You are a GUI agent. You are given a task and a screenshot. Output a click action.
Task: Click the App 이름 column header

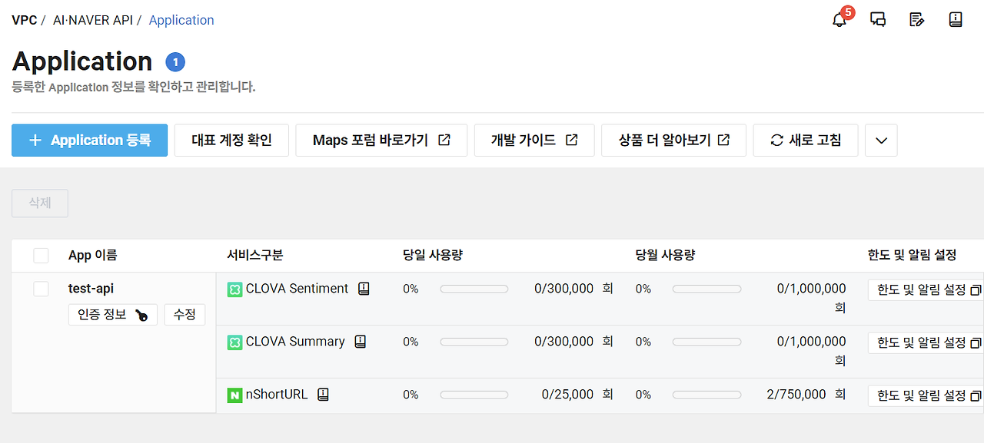pyautogui.click(x=93, y=256)
